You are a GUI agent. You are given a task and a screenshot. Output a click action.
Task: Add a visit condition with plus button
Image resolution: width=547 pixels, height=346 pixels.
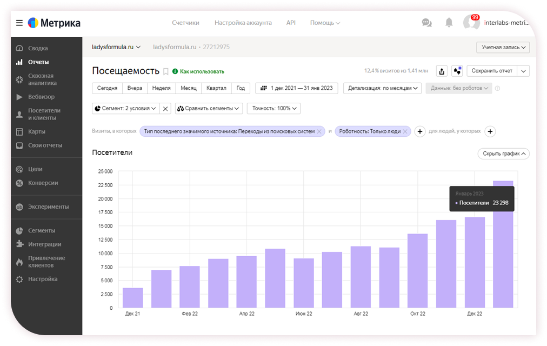click(420, 131)
